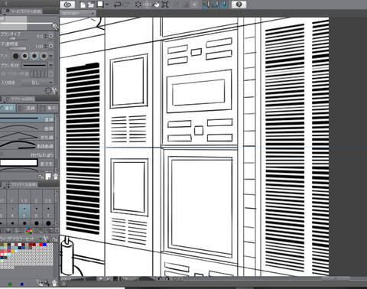Open the Clip Studio launcher icon
Viewport: 367px width, 289px height.
point(67,5)
